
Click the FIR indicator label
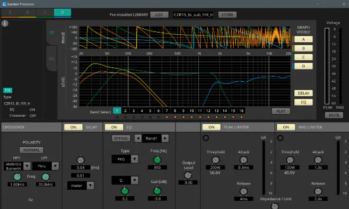coord(8,91)
